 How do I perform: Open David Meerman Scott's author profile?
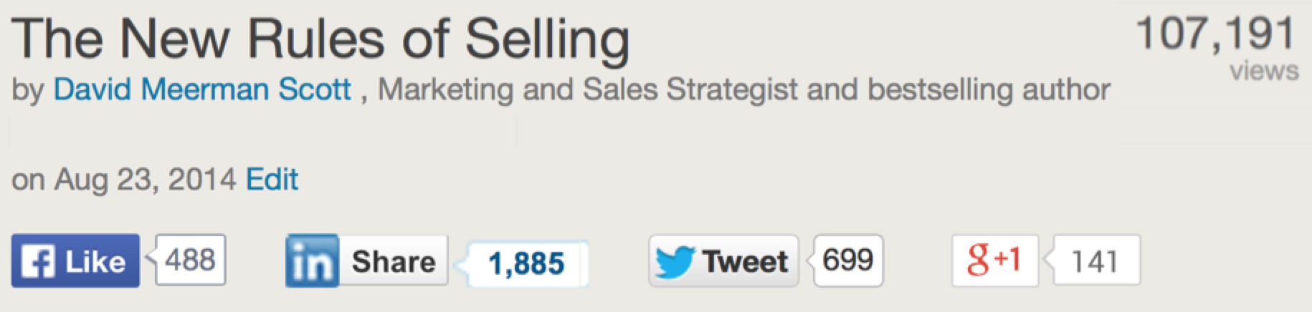pyautogui.click(x=202, y=90)
